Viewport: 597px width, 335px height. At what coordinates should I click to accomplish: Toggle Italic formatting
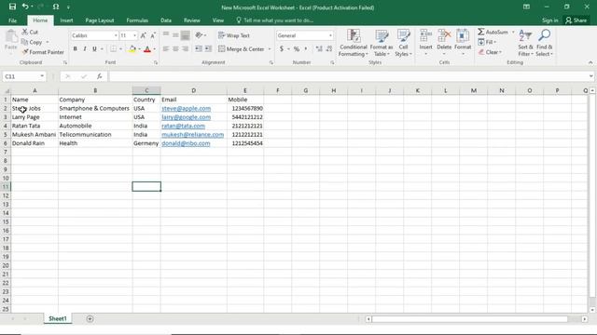(x=85, y=49)
